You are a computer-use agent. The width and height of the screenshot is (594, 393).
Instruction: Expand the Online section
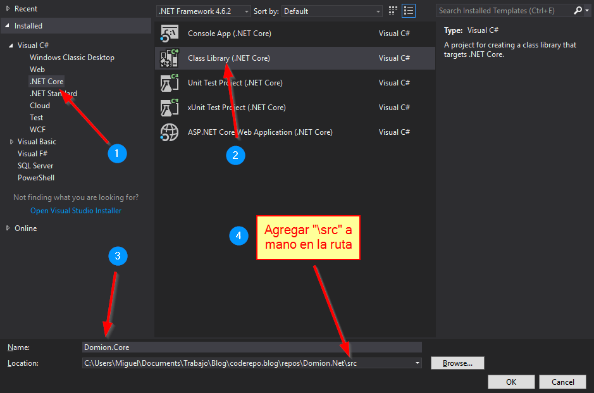point(8,228)
